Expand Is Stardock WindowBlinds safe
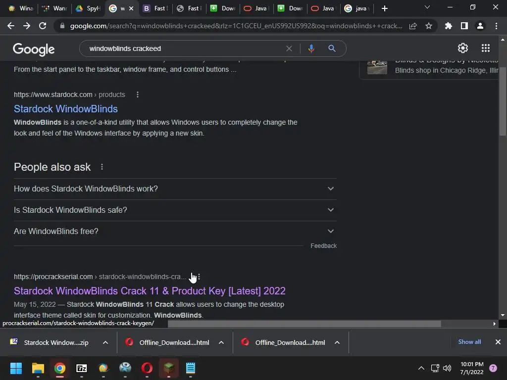 tap(175, 210)
